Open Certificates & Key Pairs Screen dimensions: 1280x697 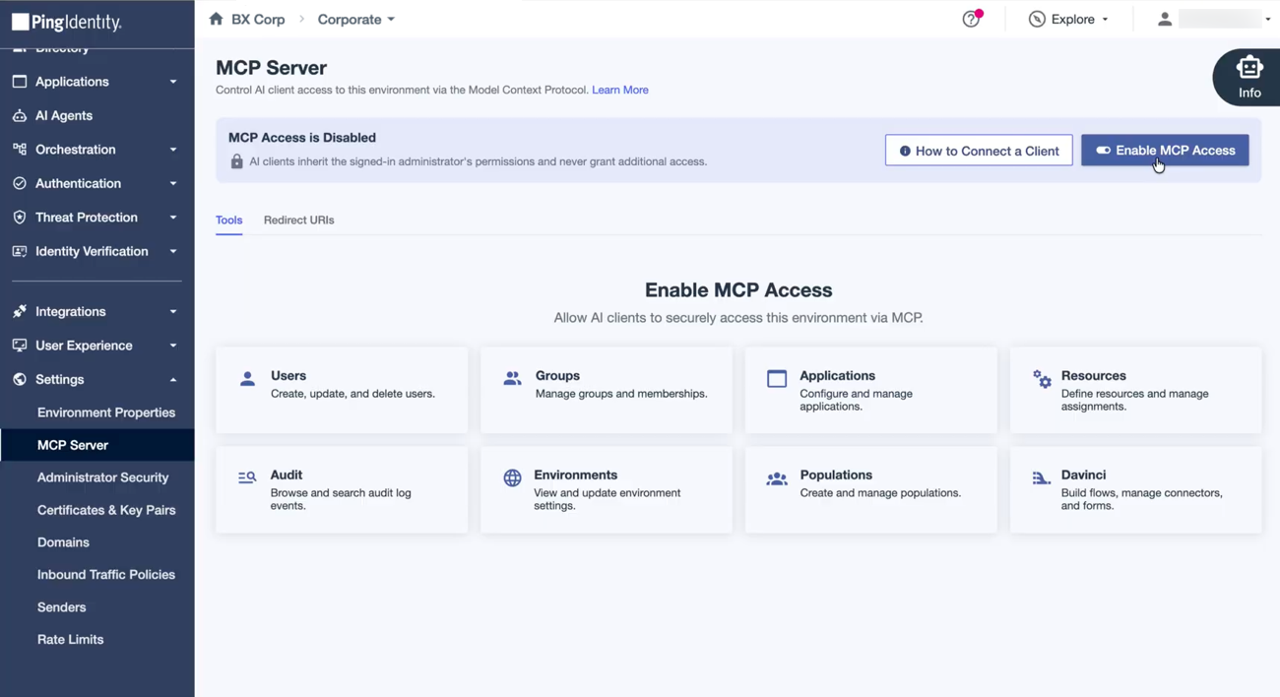106,510
